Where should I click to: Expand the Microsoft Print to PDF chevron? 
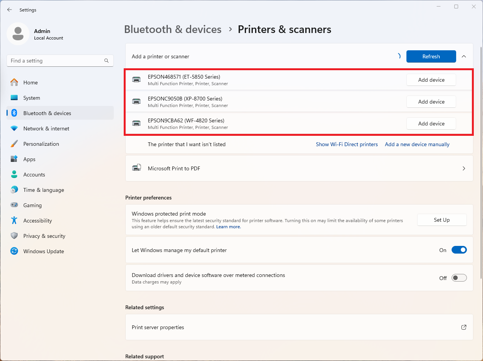click(464, 168)
